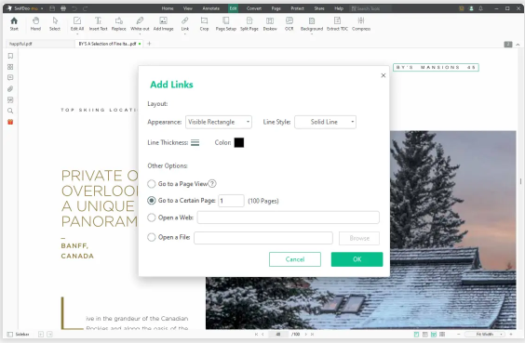This screenshot has height=343, width=525.
Task: Expand the Edit All dropdown arrow
Action: [77, 33]
